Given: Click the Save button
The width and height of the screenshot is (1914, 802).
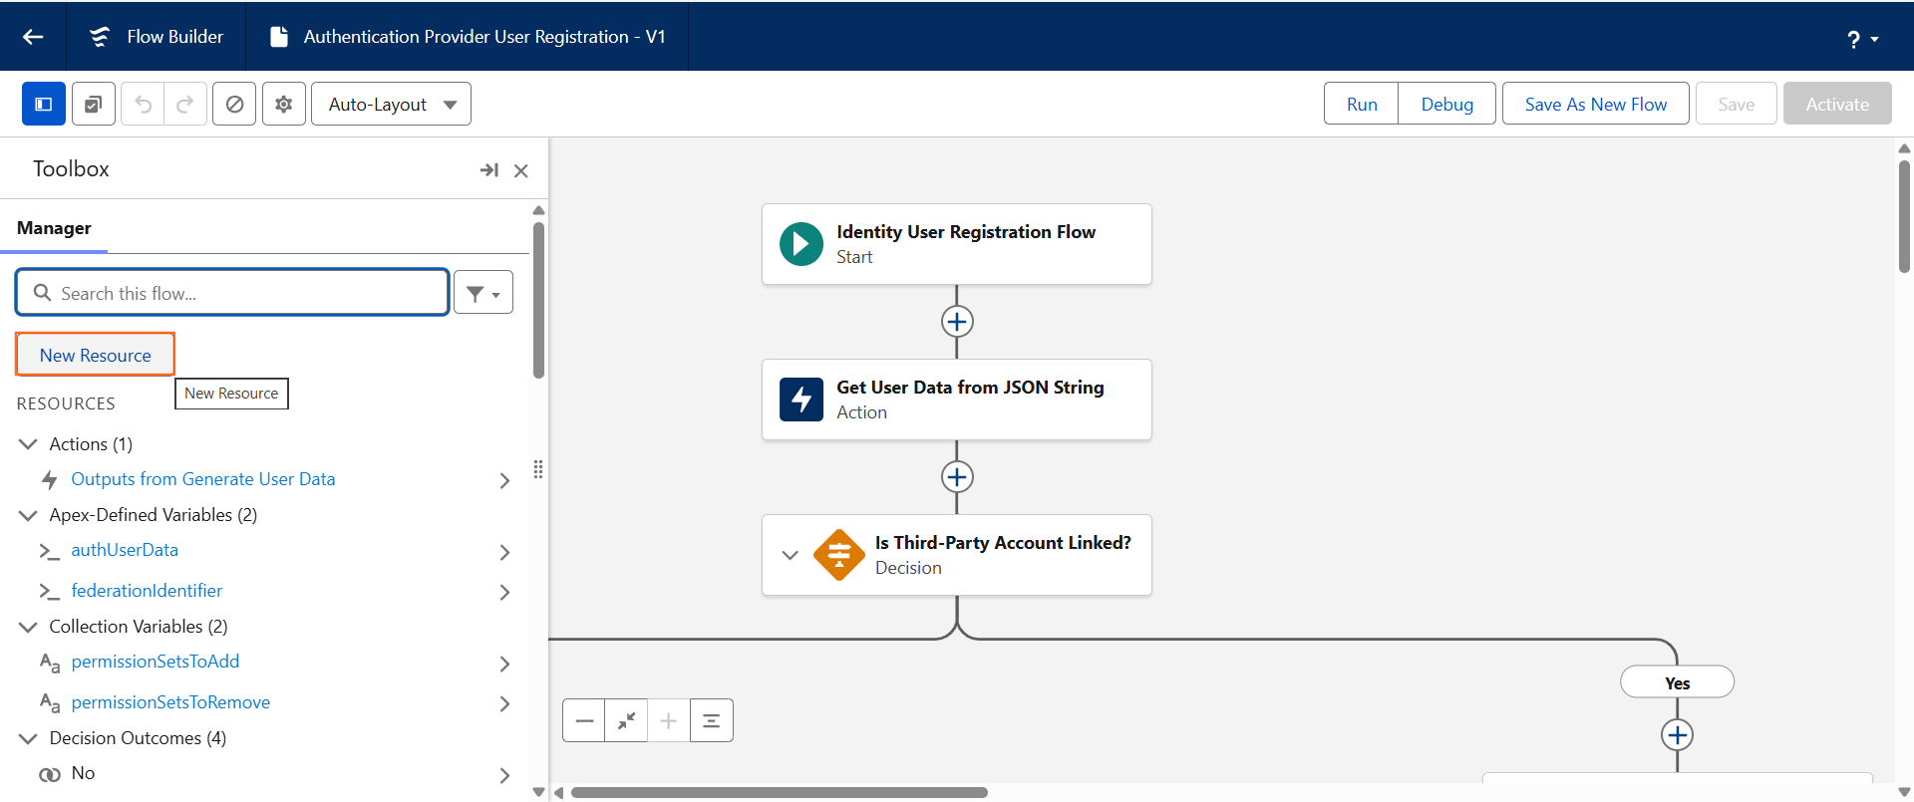Looking at the screenshot, I should pos(1736,104).
